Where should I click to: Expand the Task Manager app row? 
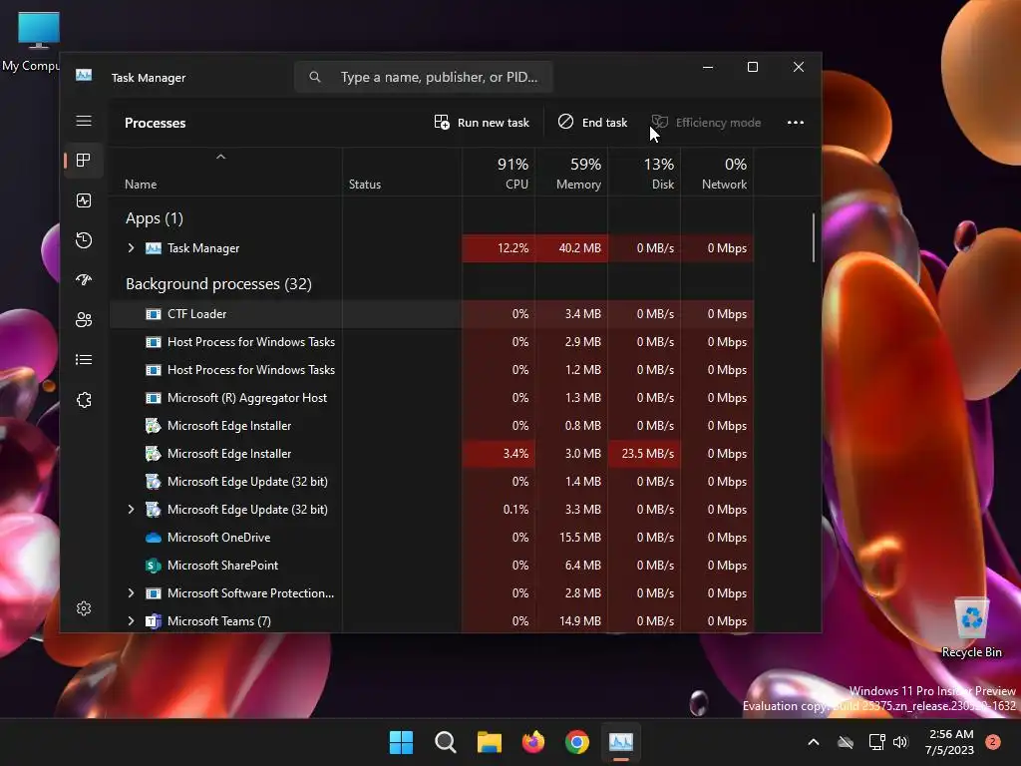tap(131, 248)
